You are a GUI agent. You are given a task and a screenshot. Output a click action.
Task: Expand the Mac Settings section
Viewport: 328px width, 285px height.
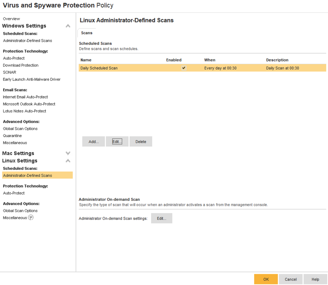[x=68, y=153]
